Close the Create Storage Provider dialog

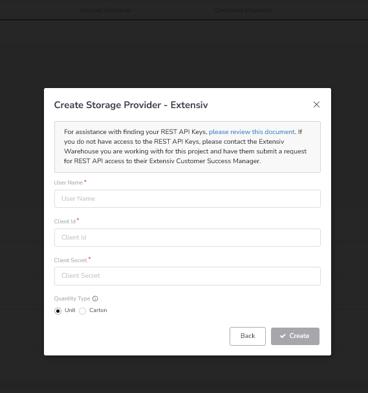pyautogui.click(x=316, y=104)
